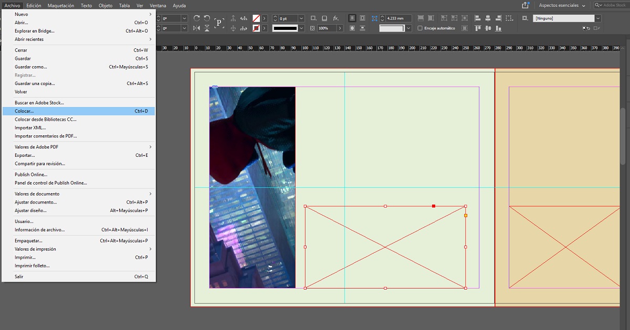630x330 pixels.
Task: Open the 0 pt stroke weight dropdown
Action: point(301,18)
